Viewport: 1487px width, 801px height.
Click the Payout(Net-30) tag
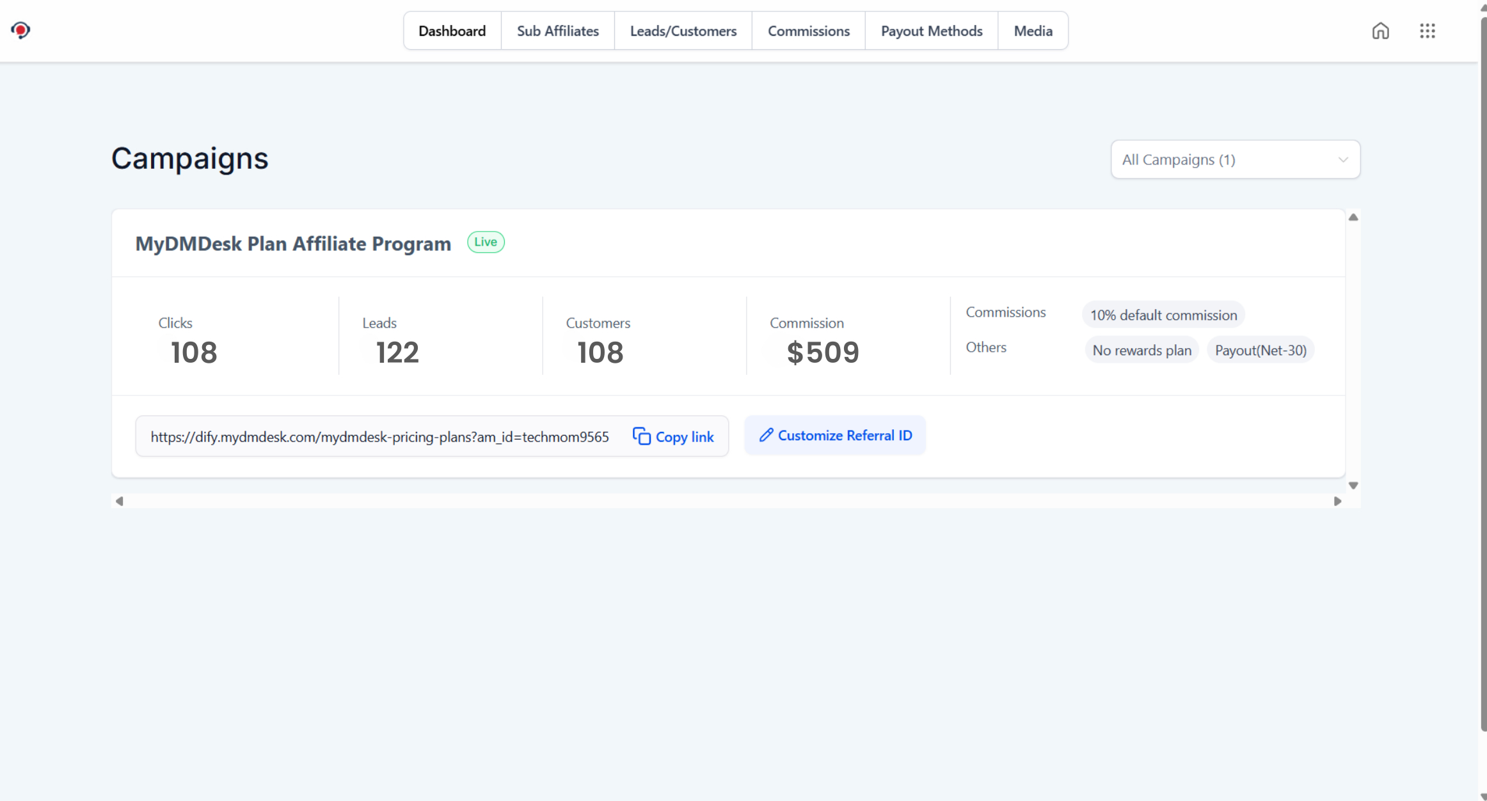(1260, 350)
